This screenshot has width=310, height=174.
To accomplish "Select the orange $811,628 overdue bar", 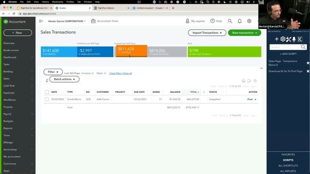I will [132, 51].
